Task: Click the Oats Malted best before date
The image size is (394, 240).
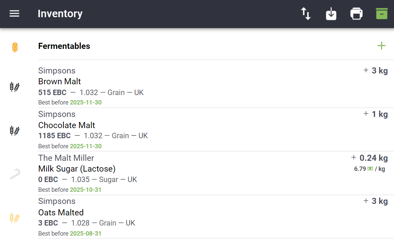Action: [85, 233]
